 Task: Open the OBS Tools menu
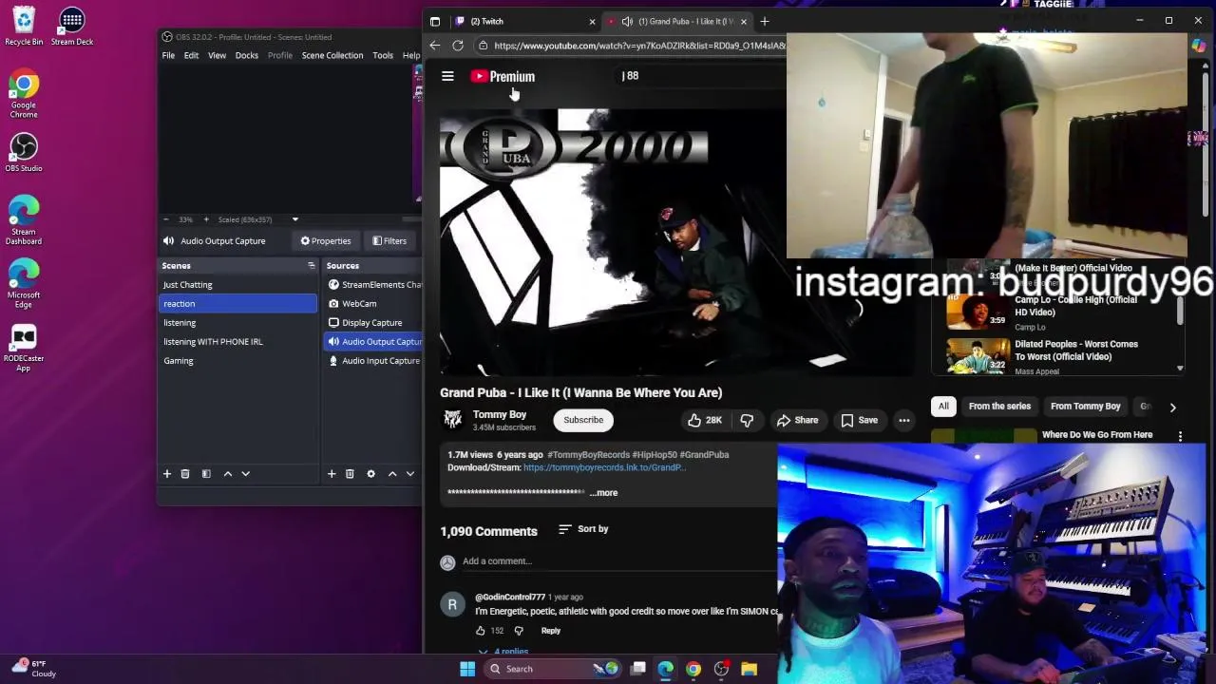(383, 56)
